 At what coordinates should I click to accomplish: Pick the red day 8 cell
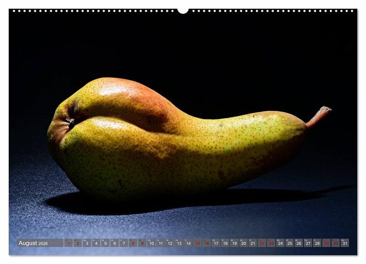[x=133, y=243]
